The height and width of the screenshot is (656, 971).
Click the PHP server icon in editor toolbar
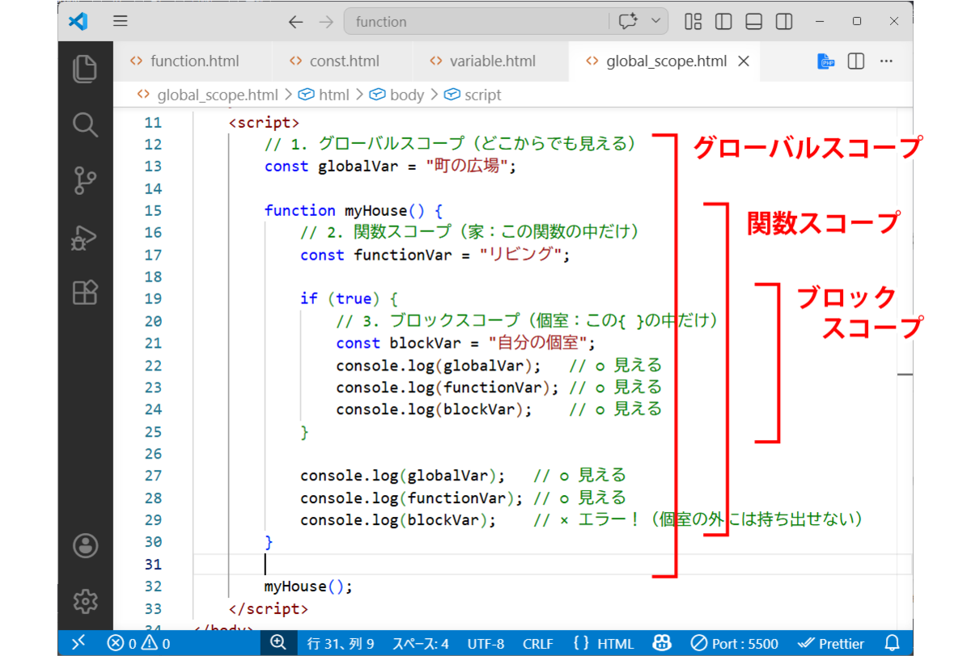825,61
